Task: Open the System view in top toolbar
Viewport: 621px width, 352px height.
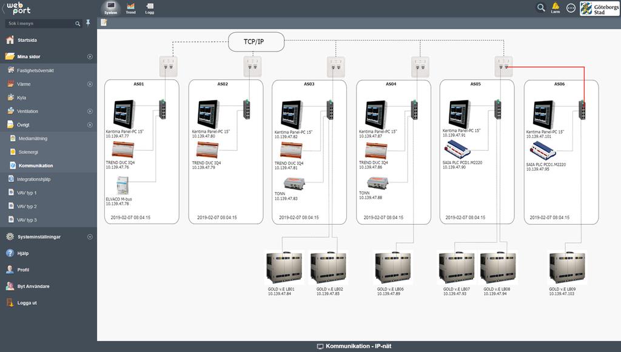Action: coord(110,8)
